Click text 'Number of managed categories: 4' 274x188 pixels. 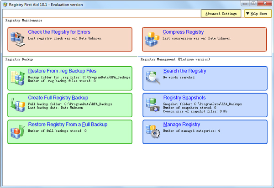191,131
